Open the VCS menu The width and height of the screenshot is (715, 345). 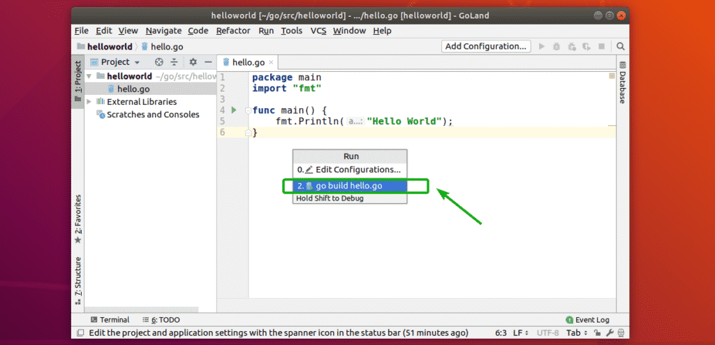pos(318,31)
